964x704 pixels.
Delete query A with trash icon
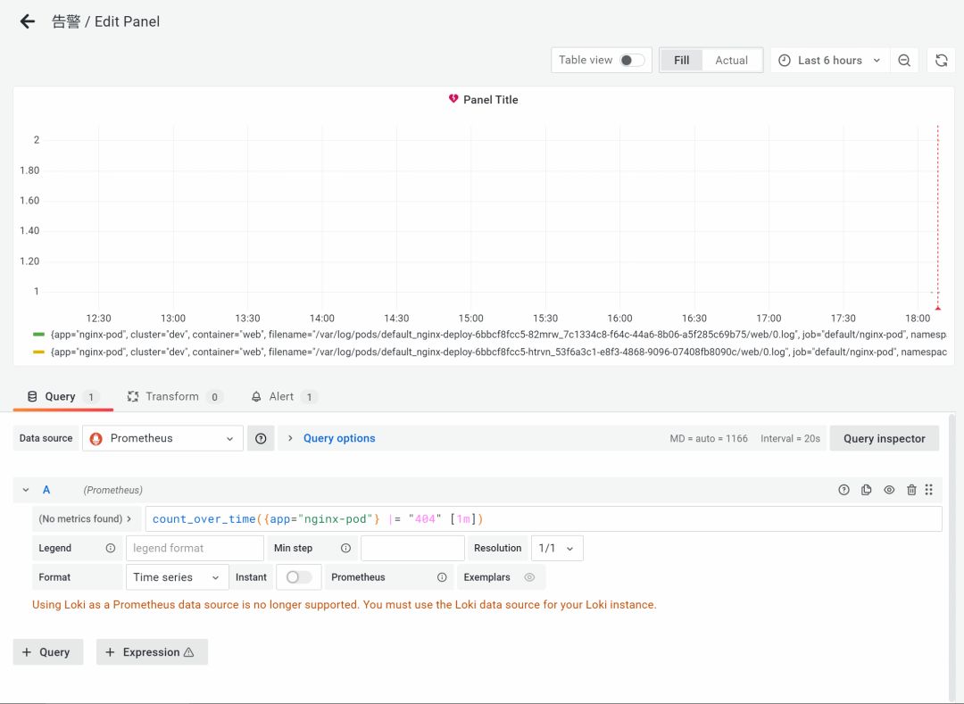point(911,490)
